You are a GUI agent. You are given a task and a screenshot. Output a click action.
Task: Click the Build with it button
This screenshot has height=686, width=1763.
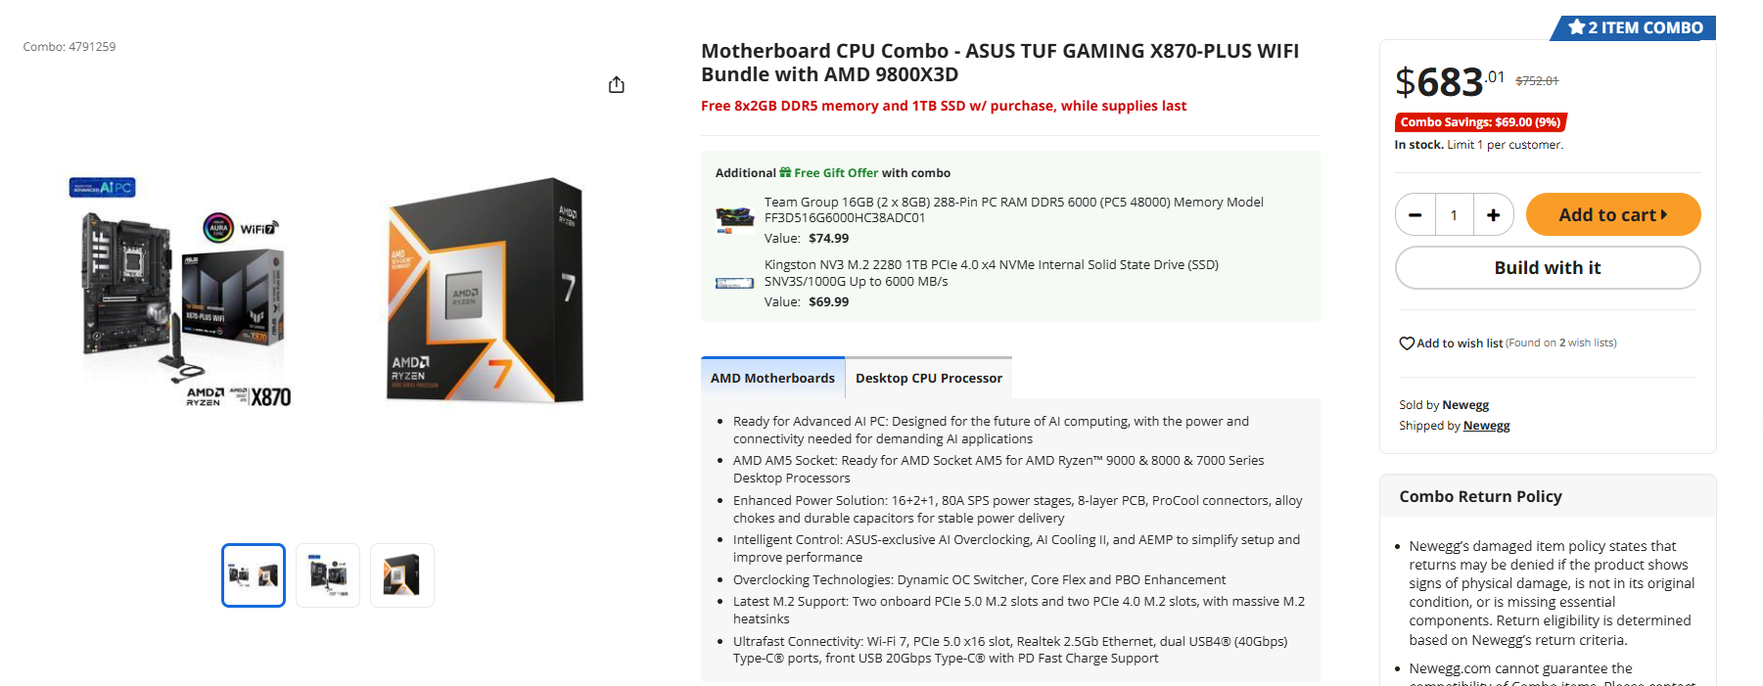[x=1547, y=267]
